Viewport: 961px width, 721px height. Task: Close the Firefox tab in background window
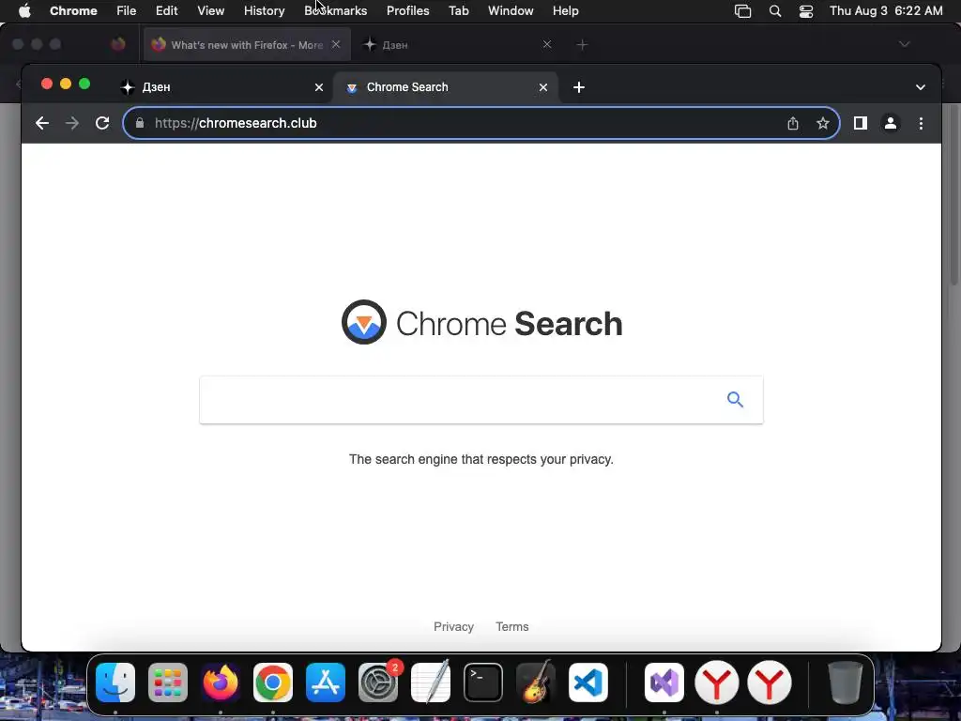[x=336, y=44]
